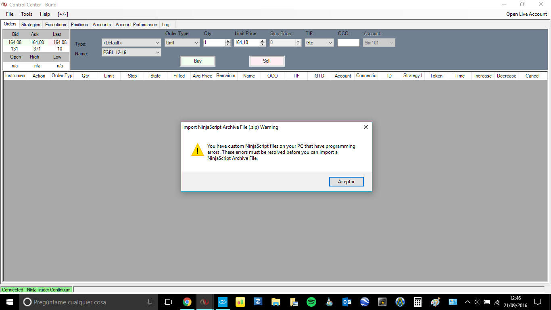Sort by the State column header
Viewport: 551px width, 310px height.
[x=156, y=76]
